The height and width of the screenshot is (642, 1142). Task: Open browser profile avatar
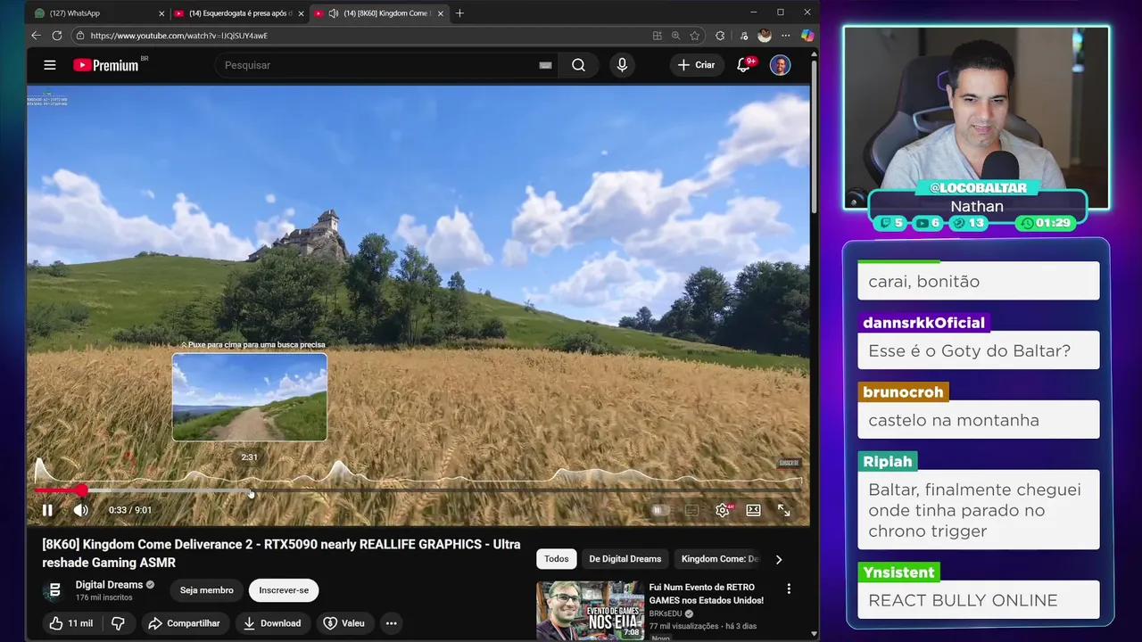point(764,36)
